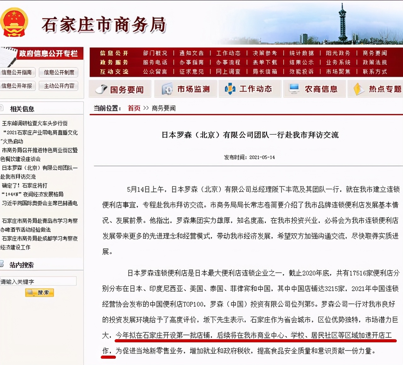Click the magnifier icon on the 搜索 button

point(31,292)
